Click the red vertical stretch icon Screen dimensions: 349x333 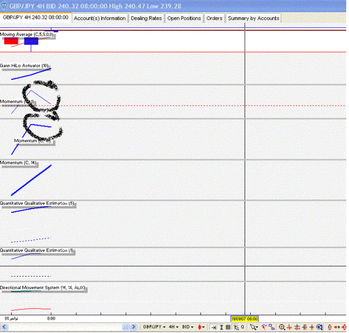[329, 327]
